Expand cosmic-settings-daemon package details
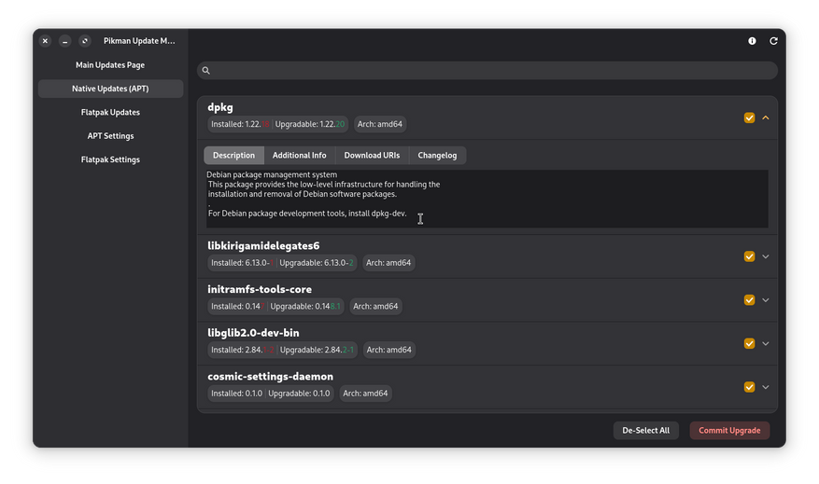This screenshot has width=819, height=484. tap(766, 387)
